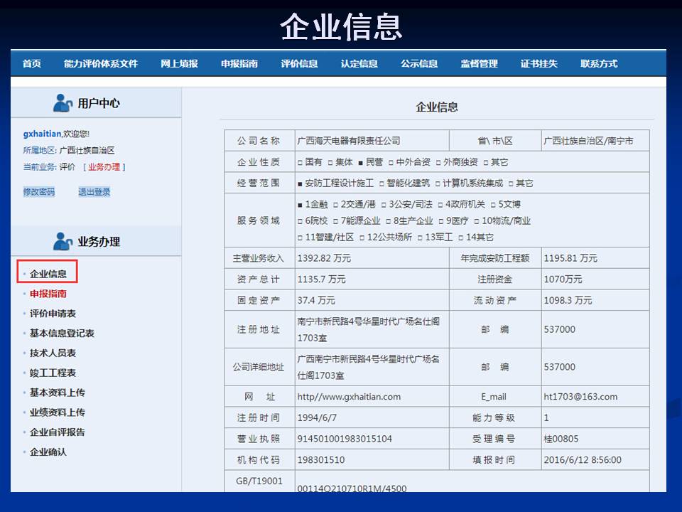Open 竣工工程表 in the sidebar
This screenshot has height=512, width=682.
53,373
